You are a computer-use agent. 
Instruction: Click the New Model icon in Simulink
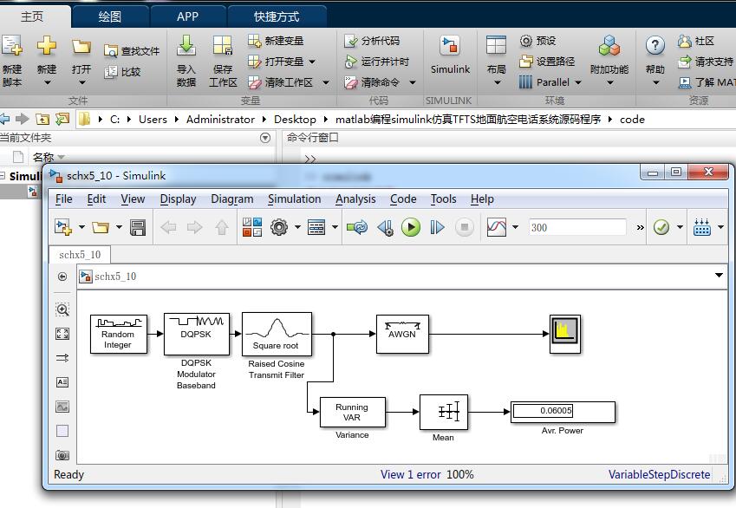[x=63, y=228]
